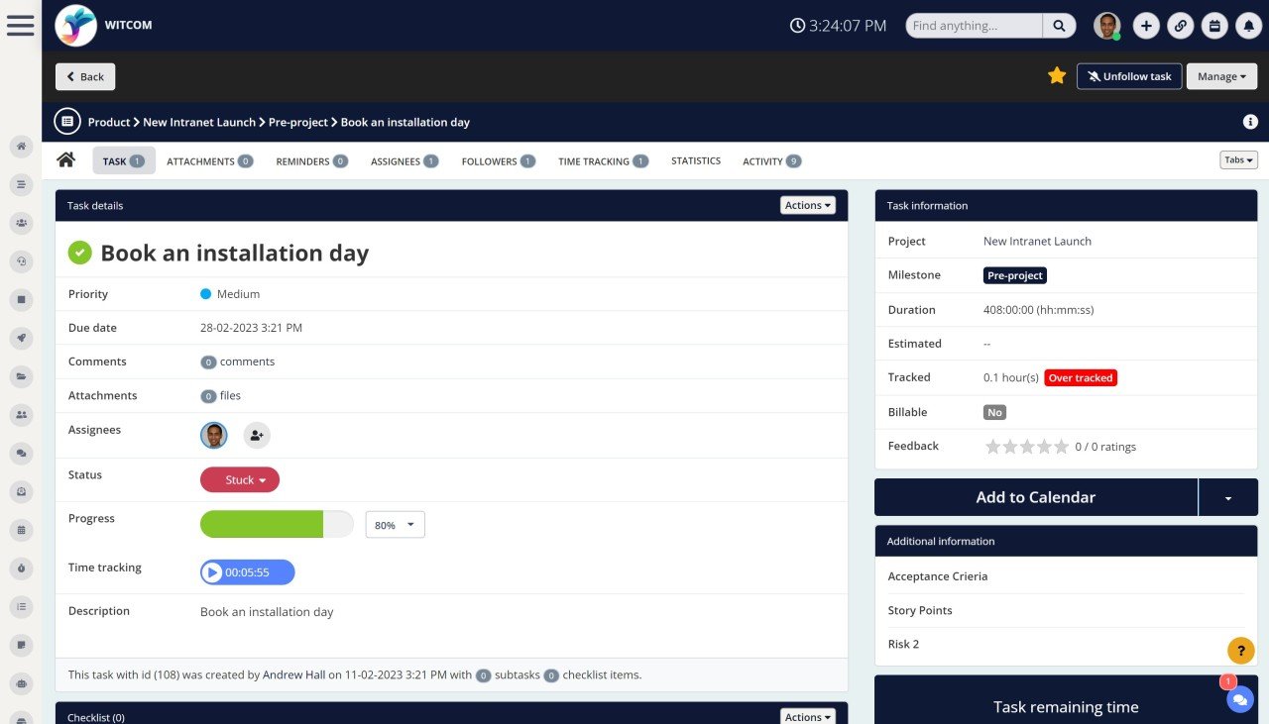Click the grid icon in the breadcrumb bar
1269x724 pixels.
pyautogui.click(x=66, y=121)
